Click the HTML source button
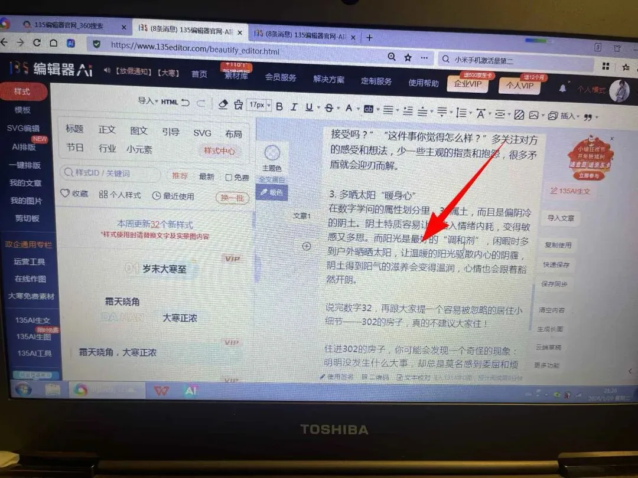 tap(170, 102)
